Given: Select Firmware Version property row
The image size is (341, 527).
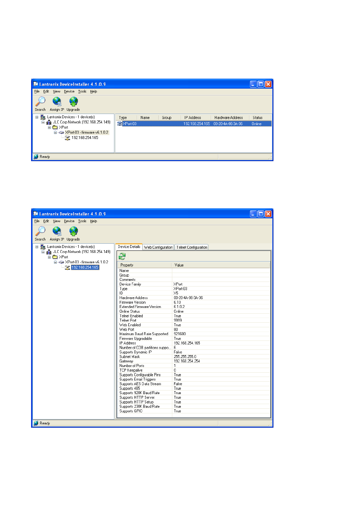Looking at the screenshot, I should tap(193, 302).
